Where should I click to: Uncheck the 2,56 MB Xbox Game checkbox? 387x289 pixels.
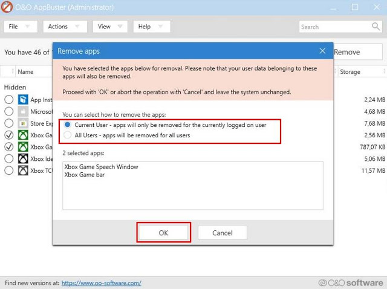[x=9, y=135]
